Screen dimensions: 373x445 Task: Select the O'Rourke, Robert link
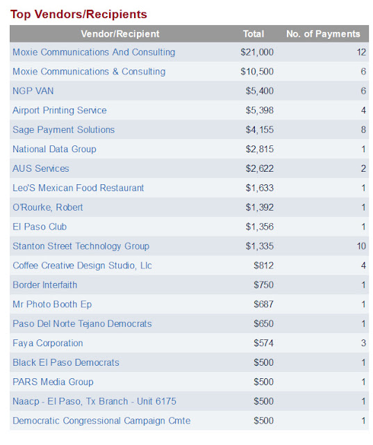pos(48,207)
